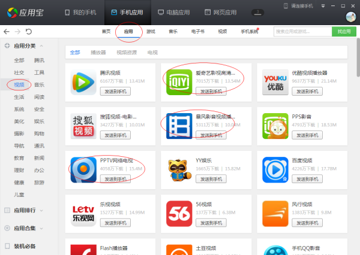Image resolution: width=360 pixels, height=255 pixels.
Task: Send PPS影音 to phone
Action: [307, 135]
